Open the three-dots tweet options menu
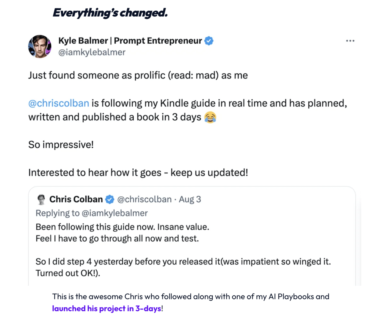 pyautogui.click(x=350, y=41)
